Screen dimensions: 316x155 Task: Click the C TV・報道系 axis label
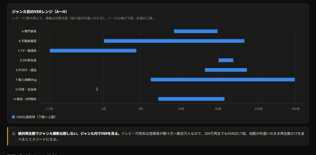27,51
